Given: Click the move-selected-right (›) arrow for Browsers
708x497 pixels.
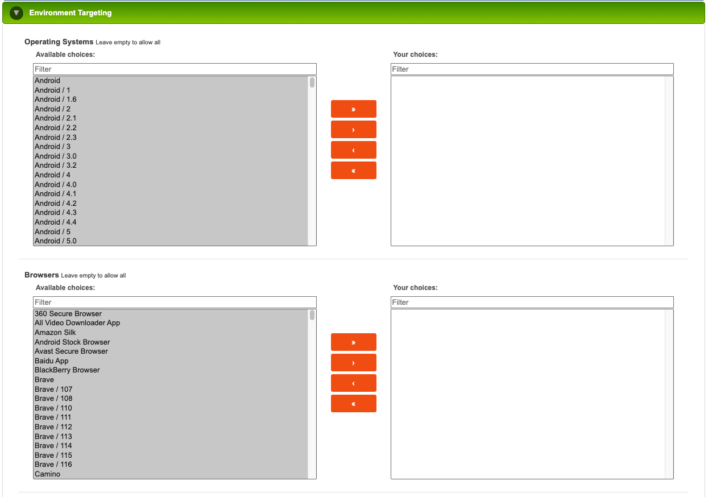Looking at the screenshot, I should (353, 362).
